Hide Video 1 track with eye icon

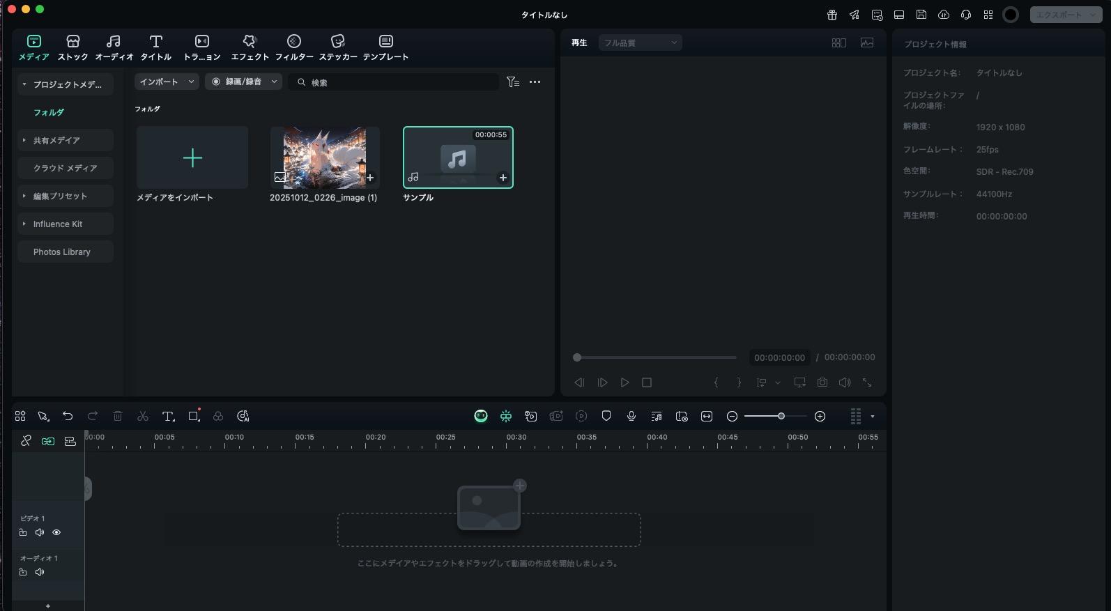[56, 532]
